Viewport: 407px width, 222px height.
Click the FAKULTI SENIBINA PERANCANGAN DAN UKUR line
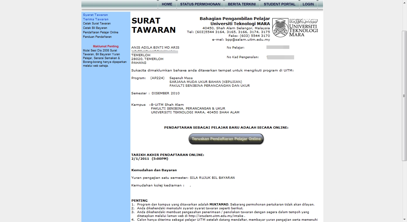210,86
